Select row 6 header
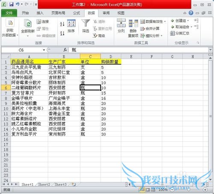Screen dimensions: 214x194 coord(6,88)
